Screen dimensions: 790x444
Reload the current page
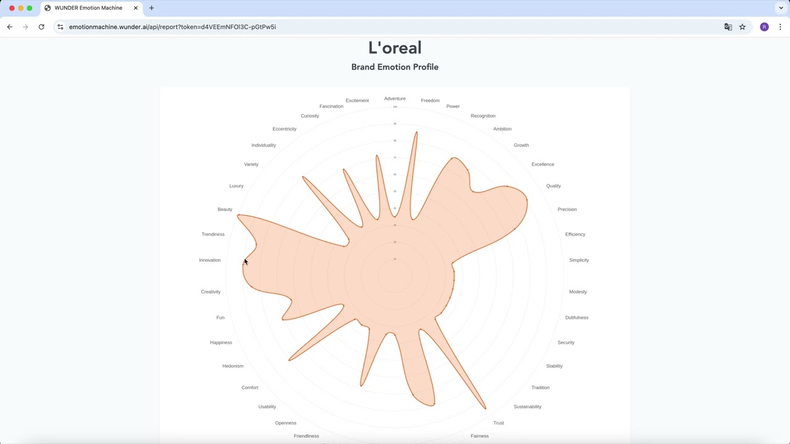coord(41,27)
